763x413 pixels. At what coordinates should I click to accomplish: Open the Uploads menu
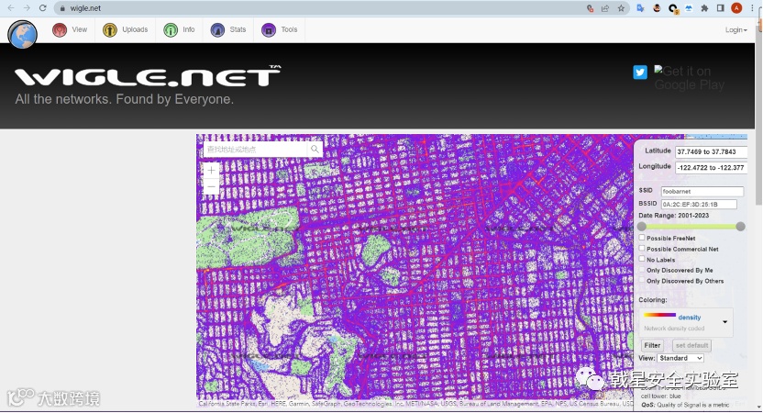pyautogui.click(x=125, y=29)
